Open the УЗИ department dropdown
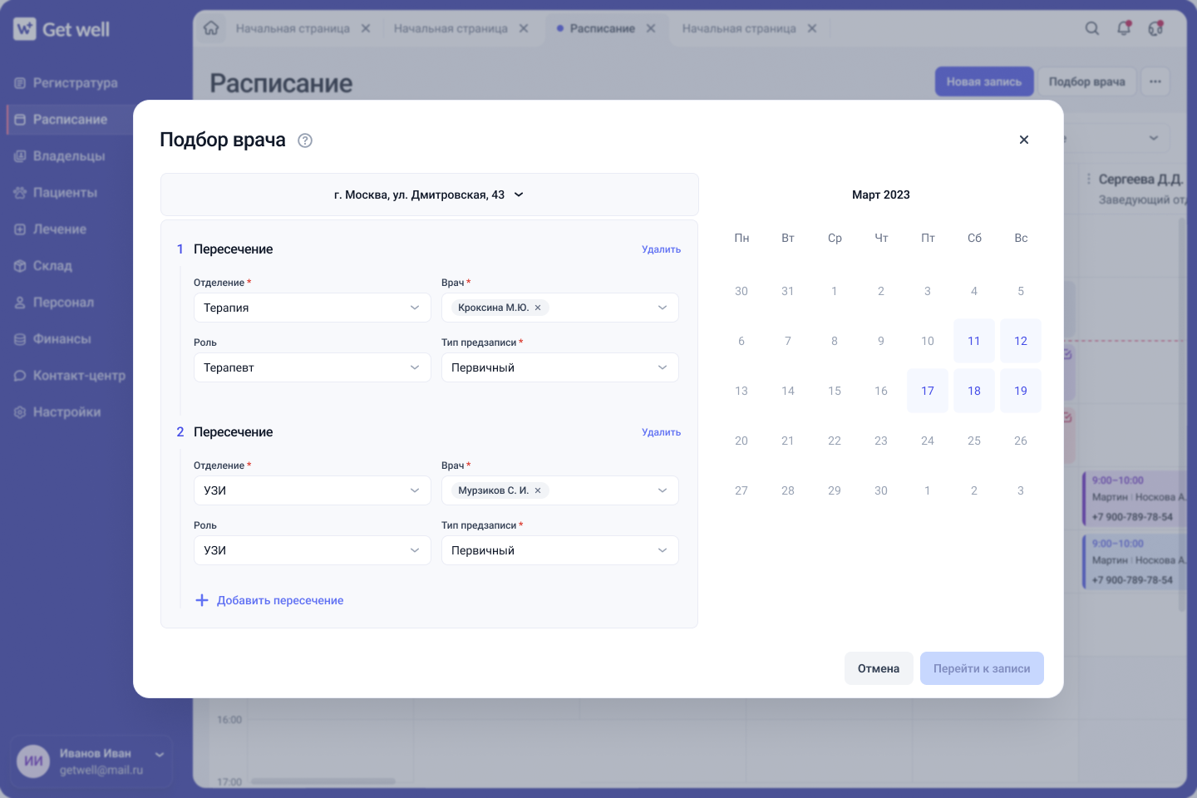Image resolution: width=1197 pixels, height=798 pixels. (x=312, y=490)
